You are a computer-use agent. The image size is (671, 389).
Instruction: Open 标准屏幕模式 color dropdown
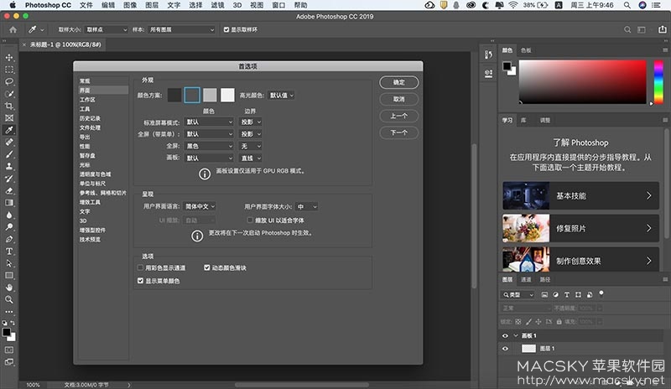[x=209, y=122]
